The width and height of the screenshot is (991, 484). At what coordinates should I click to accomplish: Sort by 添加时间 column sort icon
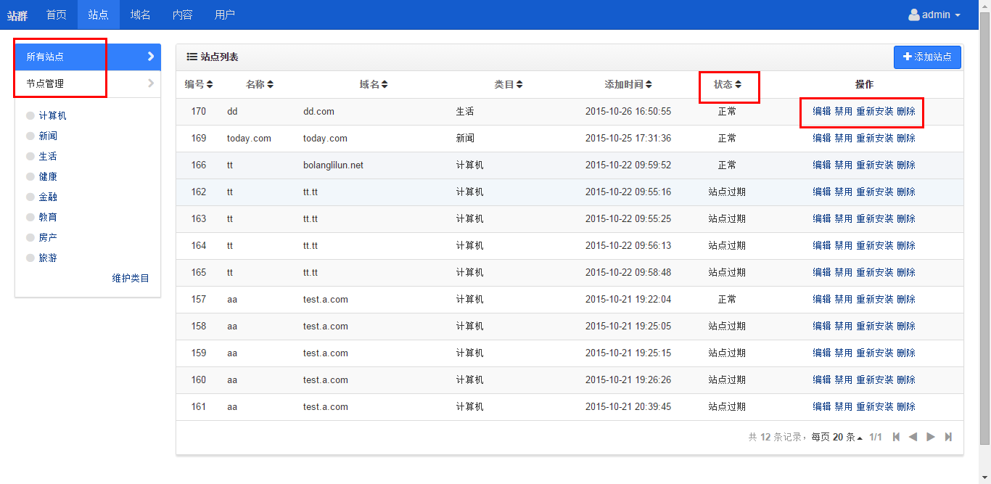(x=649, y=85)
